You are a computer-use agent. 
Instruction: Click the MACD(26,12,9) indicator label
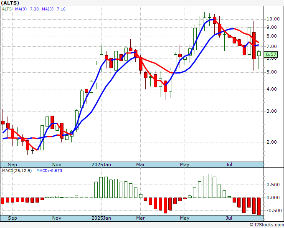[x=17, y=171]
